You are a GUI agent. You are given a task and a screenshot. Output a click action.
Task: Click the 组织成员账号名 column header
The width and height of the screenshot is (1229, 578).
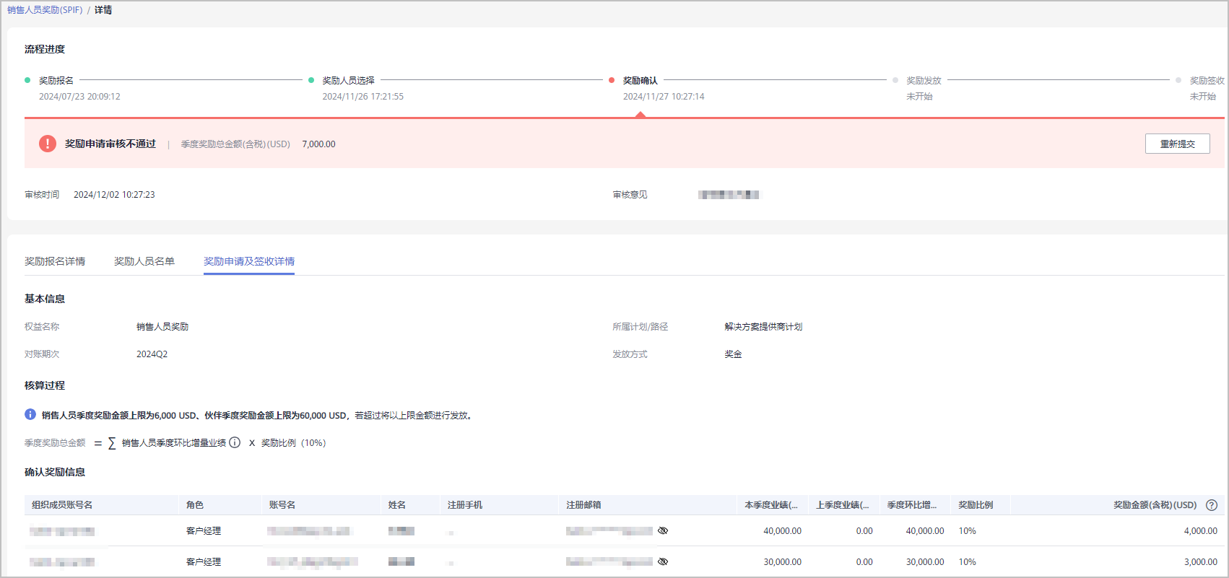(x=62, y=505)
